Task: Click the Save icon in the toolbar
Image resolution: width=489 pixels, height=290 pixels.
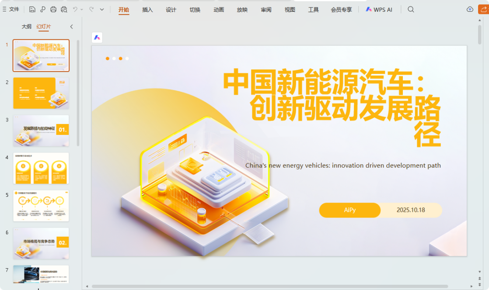Action: coord(32,9)
